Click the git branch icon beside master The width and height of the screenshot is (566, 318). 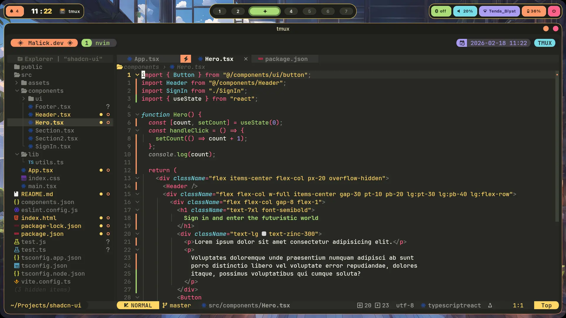tap(165, 305)
